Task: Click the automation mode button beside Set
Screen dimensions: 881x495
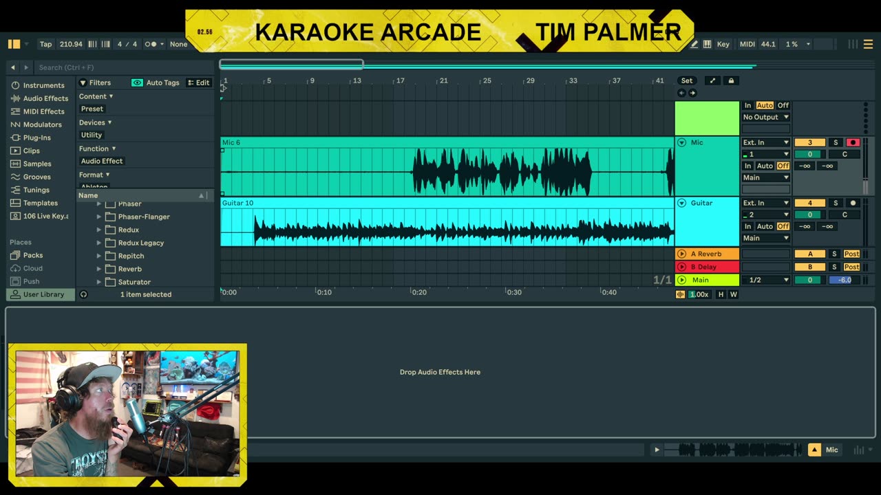Action: point(712,80)
